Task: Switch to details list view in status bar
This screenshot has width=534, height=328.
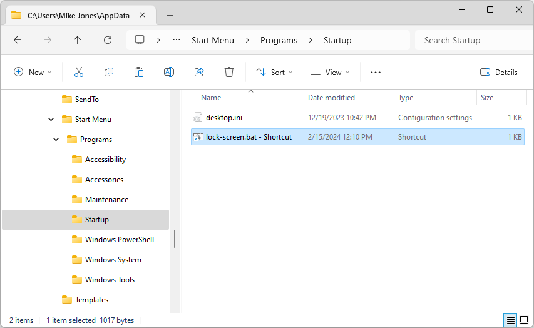Action: [511, 320]
